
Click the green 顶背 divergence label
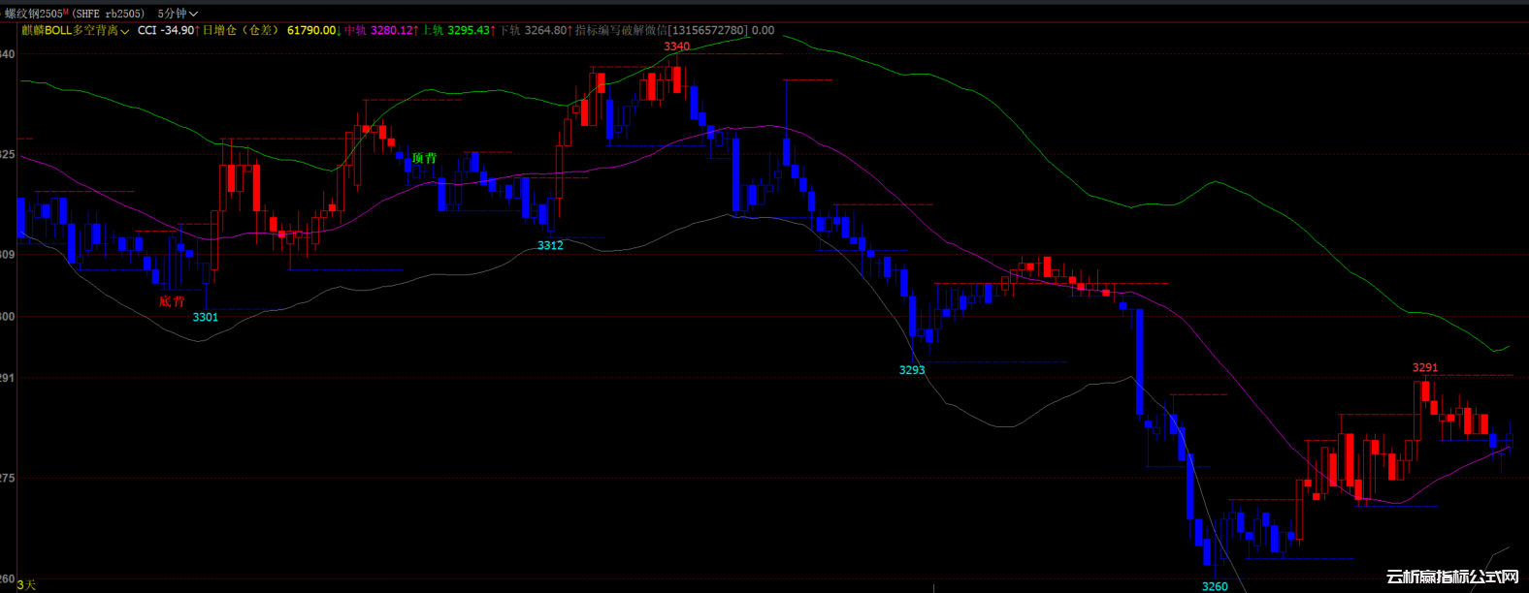(425, 158)
